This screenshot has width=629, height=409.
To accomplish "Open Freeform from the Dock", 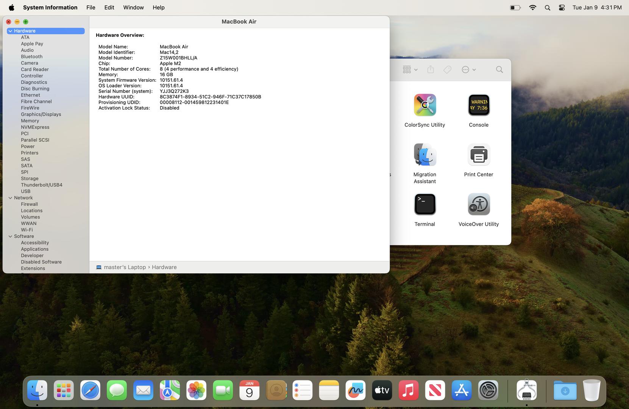I will pos(356,390).
